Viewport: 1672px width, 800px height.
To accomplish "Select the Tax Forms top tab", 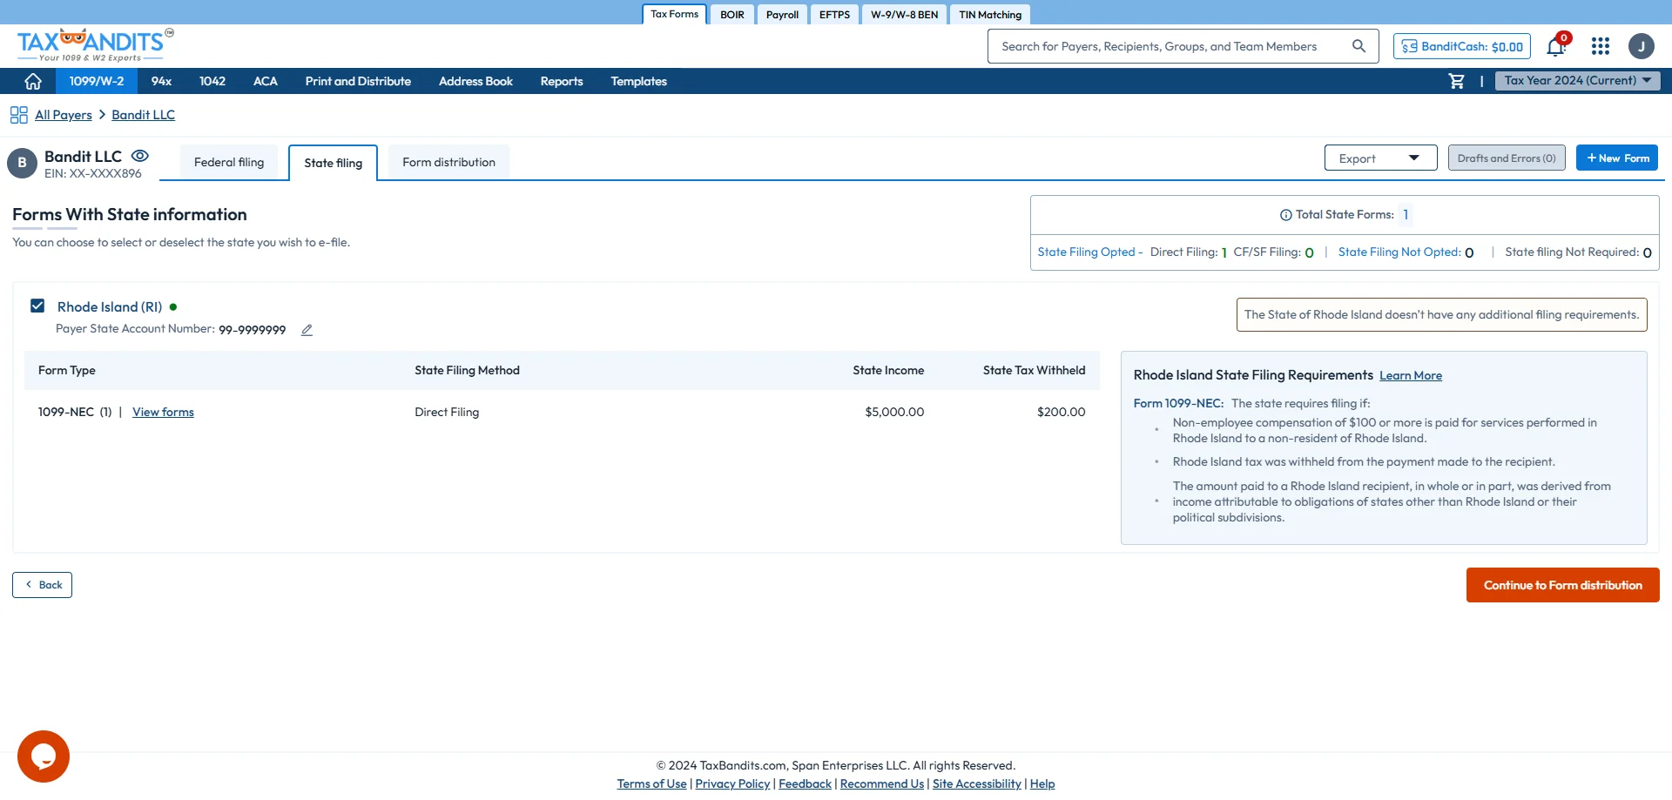I will 674,14.
